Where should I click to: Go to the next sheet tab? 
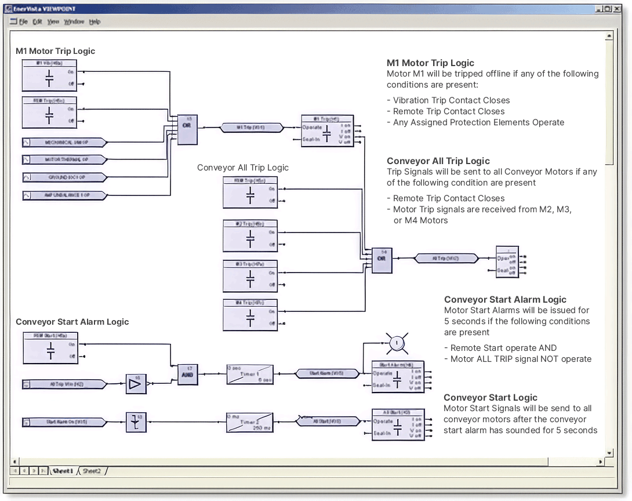(x=34, y=471)
